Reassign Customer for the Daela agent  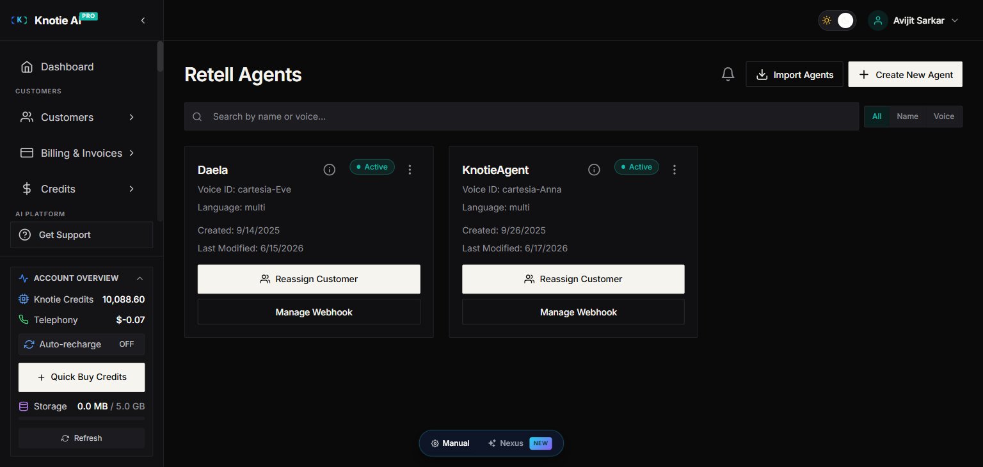pos(309,279)
